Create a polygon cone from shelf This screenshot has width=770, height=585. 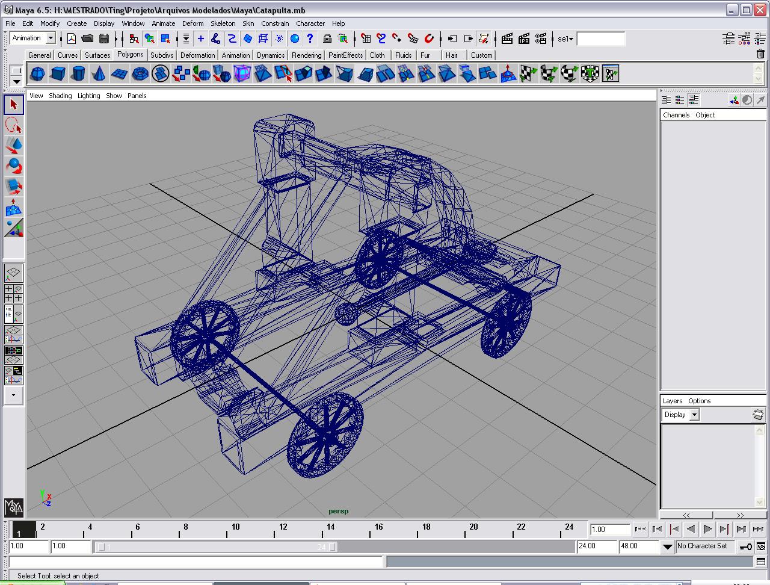pyautogui.click(x=99, y=74)
